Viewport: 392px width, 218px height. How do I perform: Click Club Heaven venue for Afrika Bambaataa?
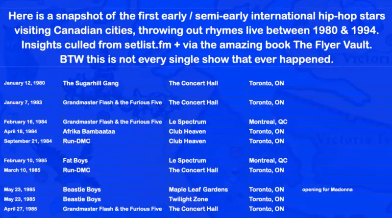coord(187,131)
